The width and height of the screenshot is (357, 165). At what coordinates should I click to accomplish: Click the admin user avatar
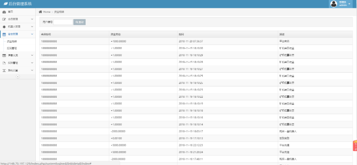[334, 4]
